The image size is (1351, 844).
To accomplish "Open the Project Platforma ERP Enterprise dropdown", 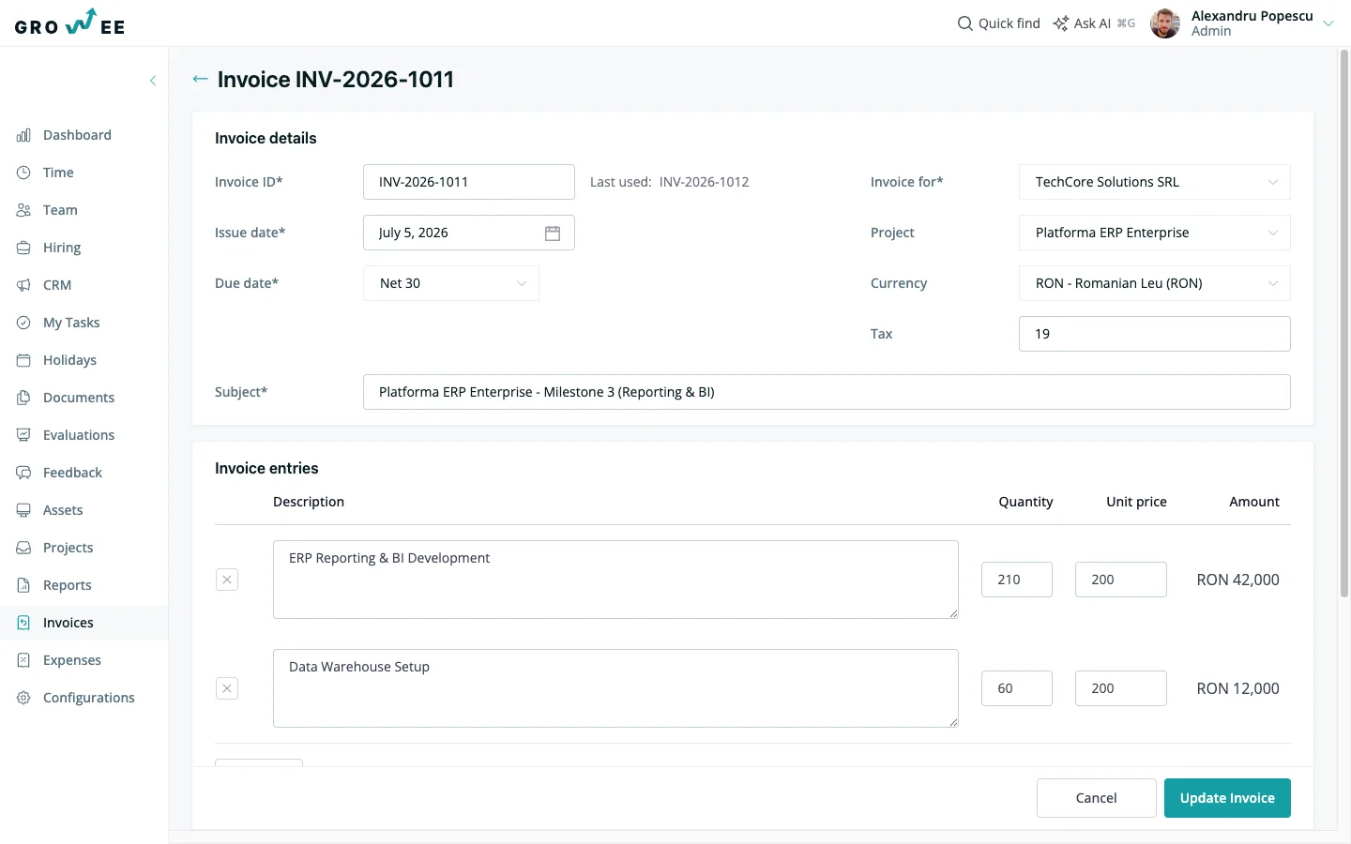I will (x=1155, y=233).
